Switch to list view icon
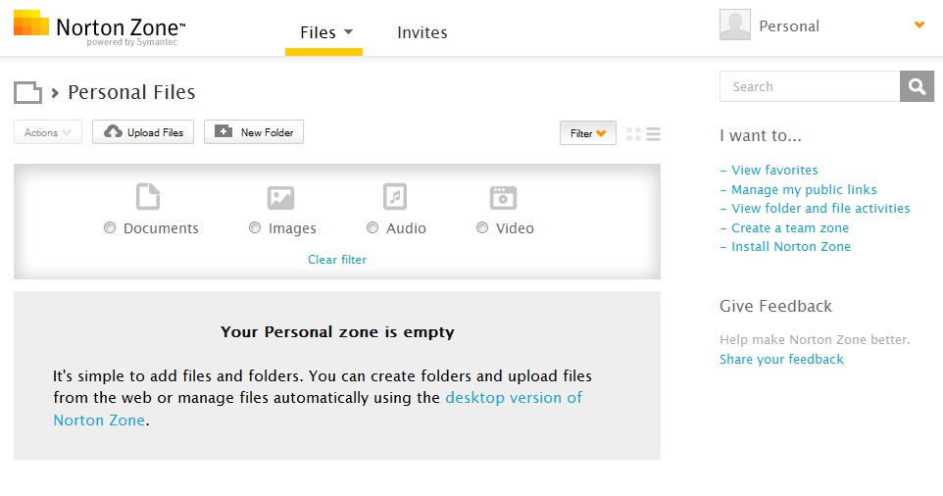This screenshot has width=943, height=496. click(653, 133)
